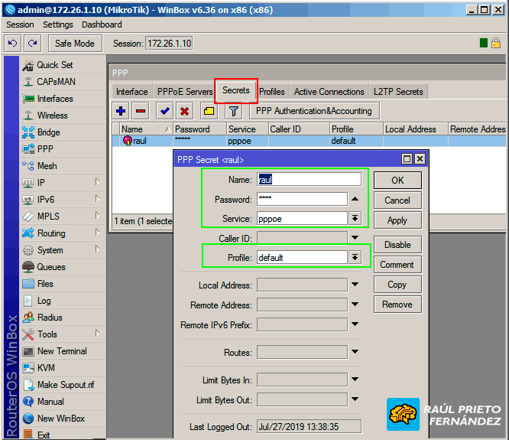Viewport: 509px width, 440px height.
Task: Click the blue checkmark Enable icon
Action: [164, 111]
